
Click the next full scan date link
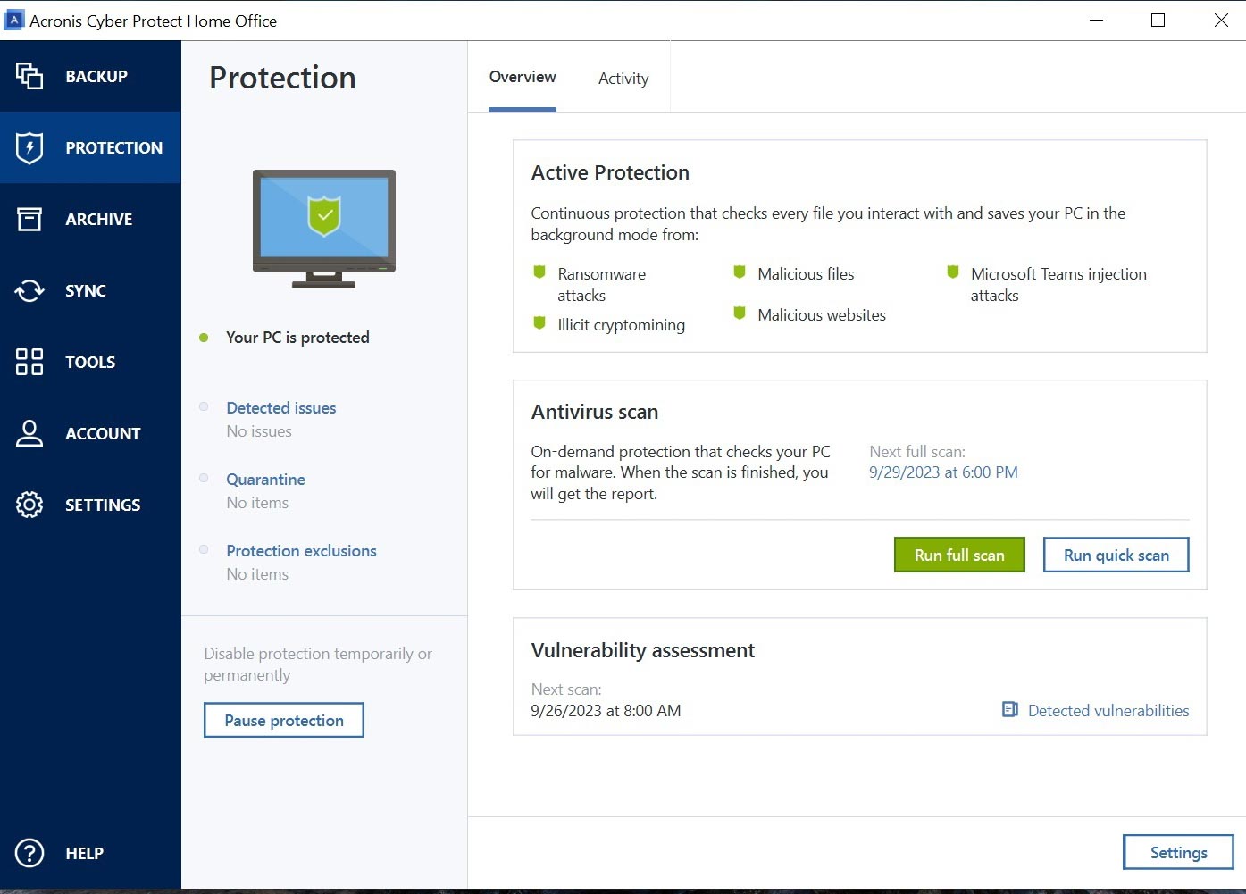943,472
